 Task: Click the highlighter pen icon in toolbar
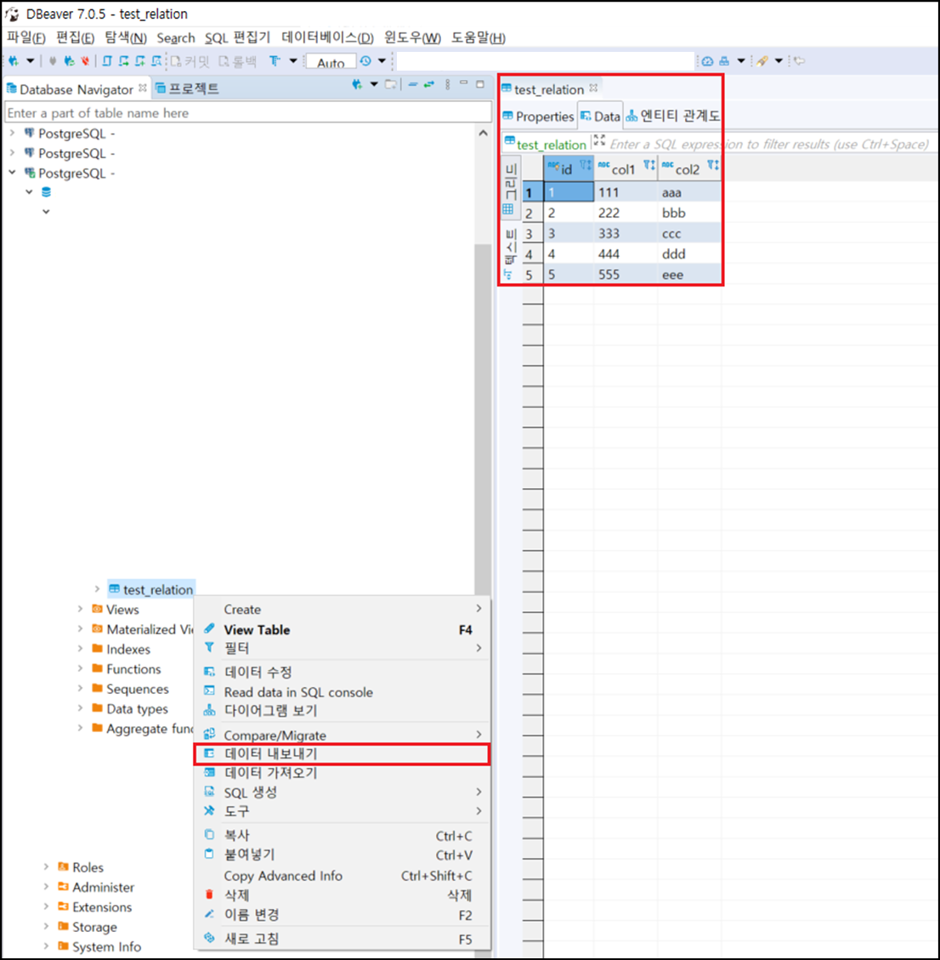(762, 60)
